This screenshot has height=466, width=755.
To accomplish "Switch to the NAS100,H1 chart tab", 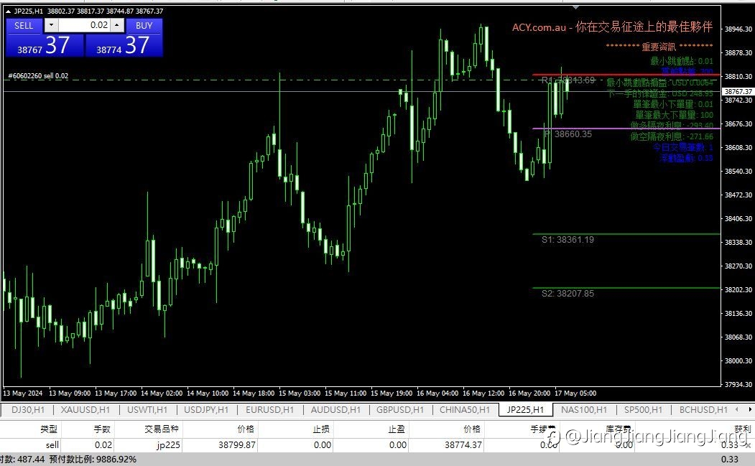I will (584, 410).
